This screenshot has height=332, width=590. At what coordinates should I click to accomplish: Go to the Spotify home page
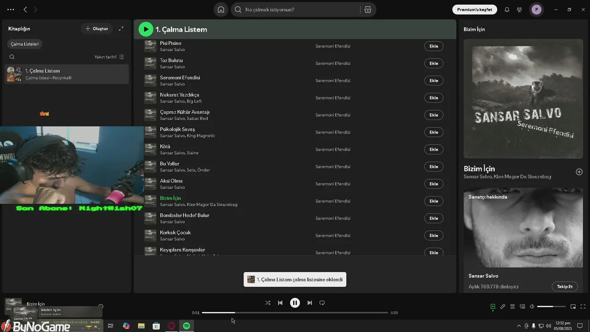221,10
